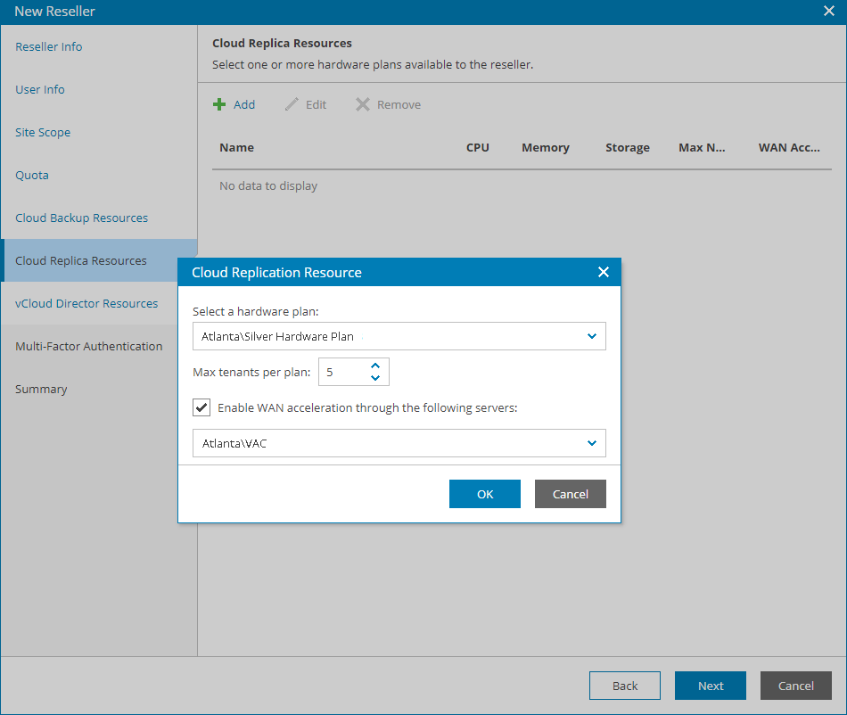Decrease max tenants with down arrow
The image size is (847, 715).
(375, 378)
